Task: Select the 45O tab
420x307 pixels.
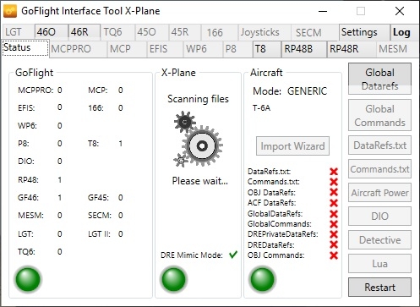Action: [151, 32]
